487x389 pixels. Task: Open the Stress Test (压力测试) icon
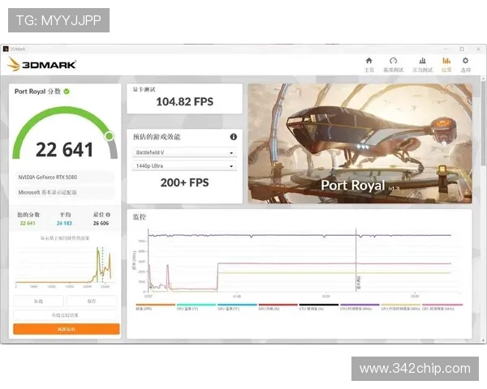(420, 63)
